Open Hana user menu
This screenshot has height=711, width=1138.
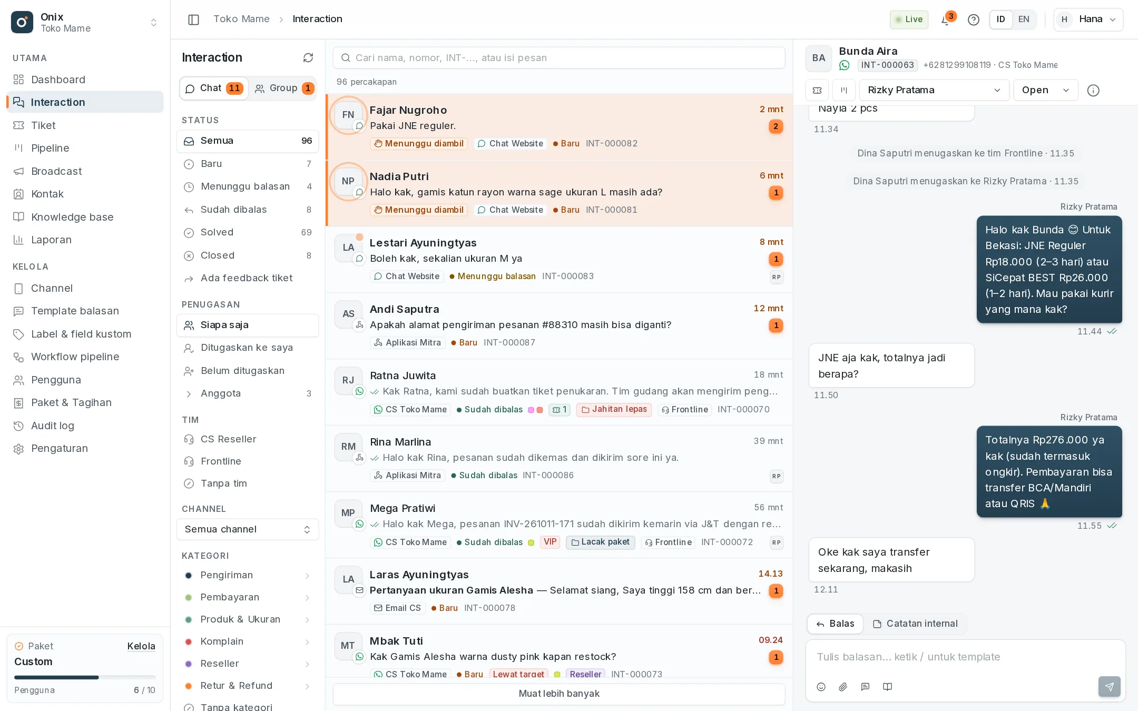pos(1088,19)
